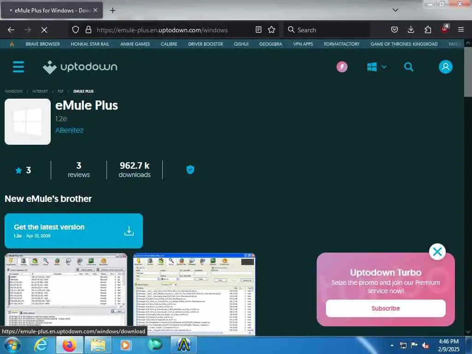This screenshot has height=354, width=472.
Task: Click the muted volume tray icon
Action: pyautogui.click(x=425, y=345)
